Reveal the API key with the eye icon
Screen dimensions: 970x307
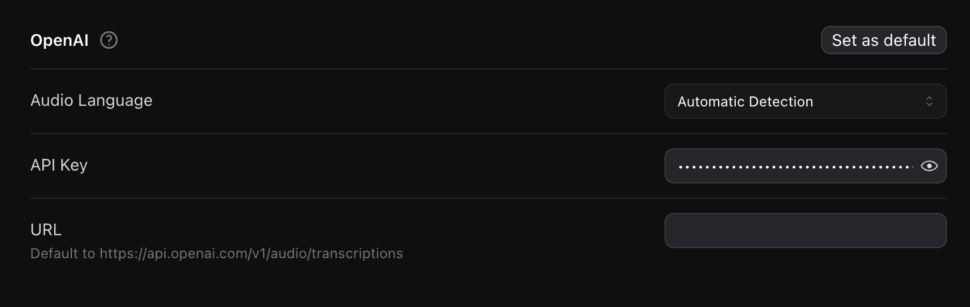click(x=929, y=166)
